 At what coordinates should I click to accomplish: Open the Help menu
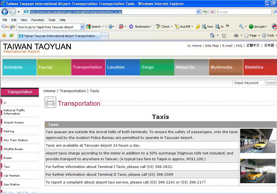tap(62, 20)
